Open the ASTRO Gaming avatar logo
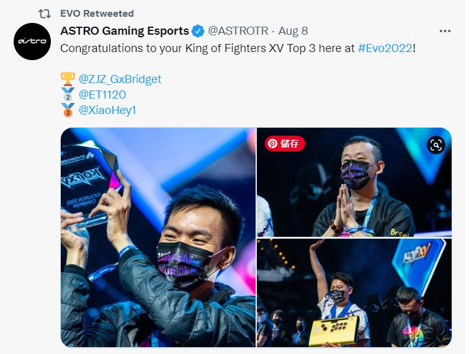 [32, 42]
